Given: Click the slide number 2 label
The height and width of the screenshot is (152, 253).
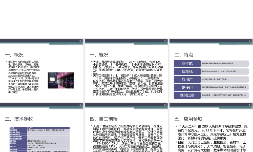Looking at the screenshot, I should pos(80,41).
